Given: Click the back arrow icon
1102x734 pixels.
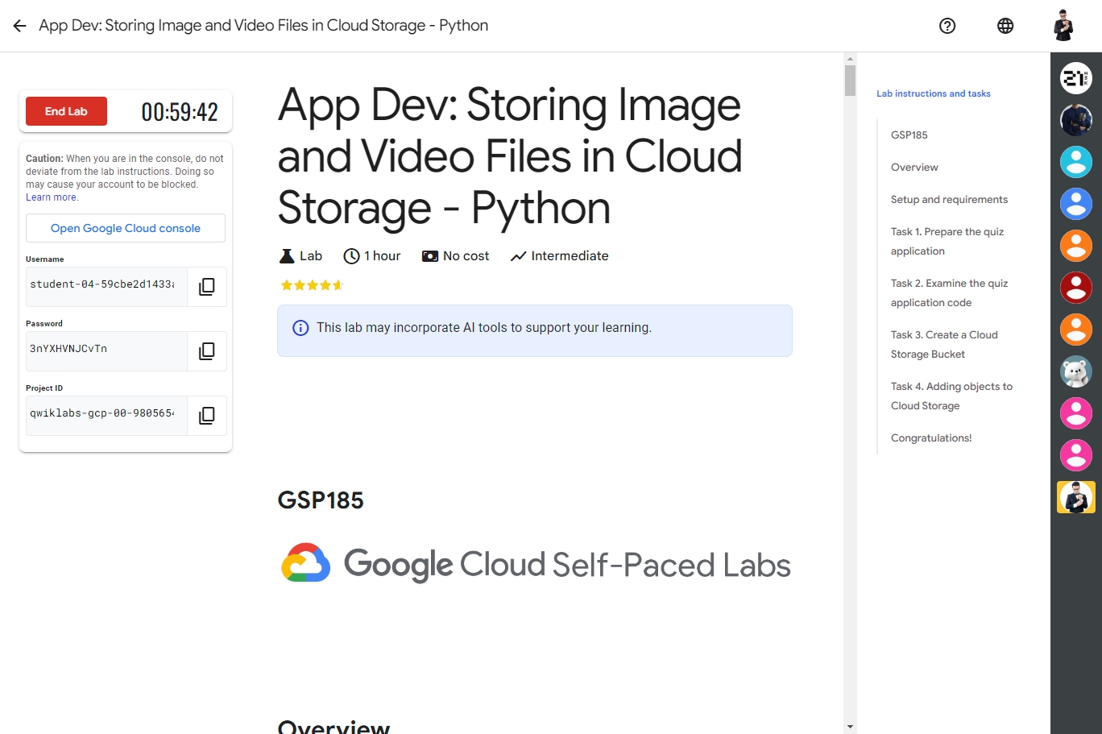Looking at the screenshot, I should (20, 26).
